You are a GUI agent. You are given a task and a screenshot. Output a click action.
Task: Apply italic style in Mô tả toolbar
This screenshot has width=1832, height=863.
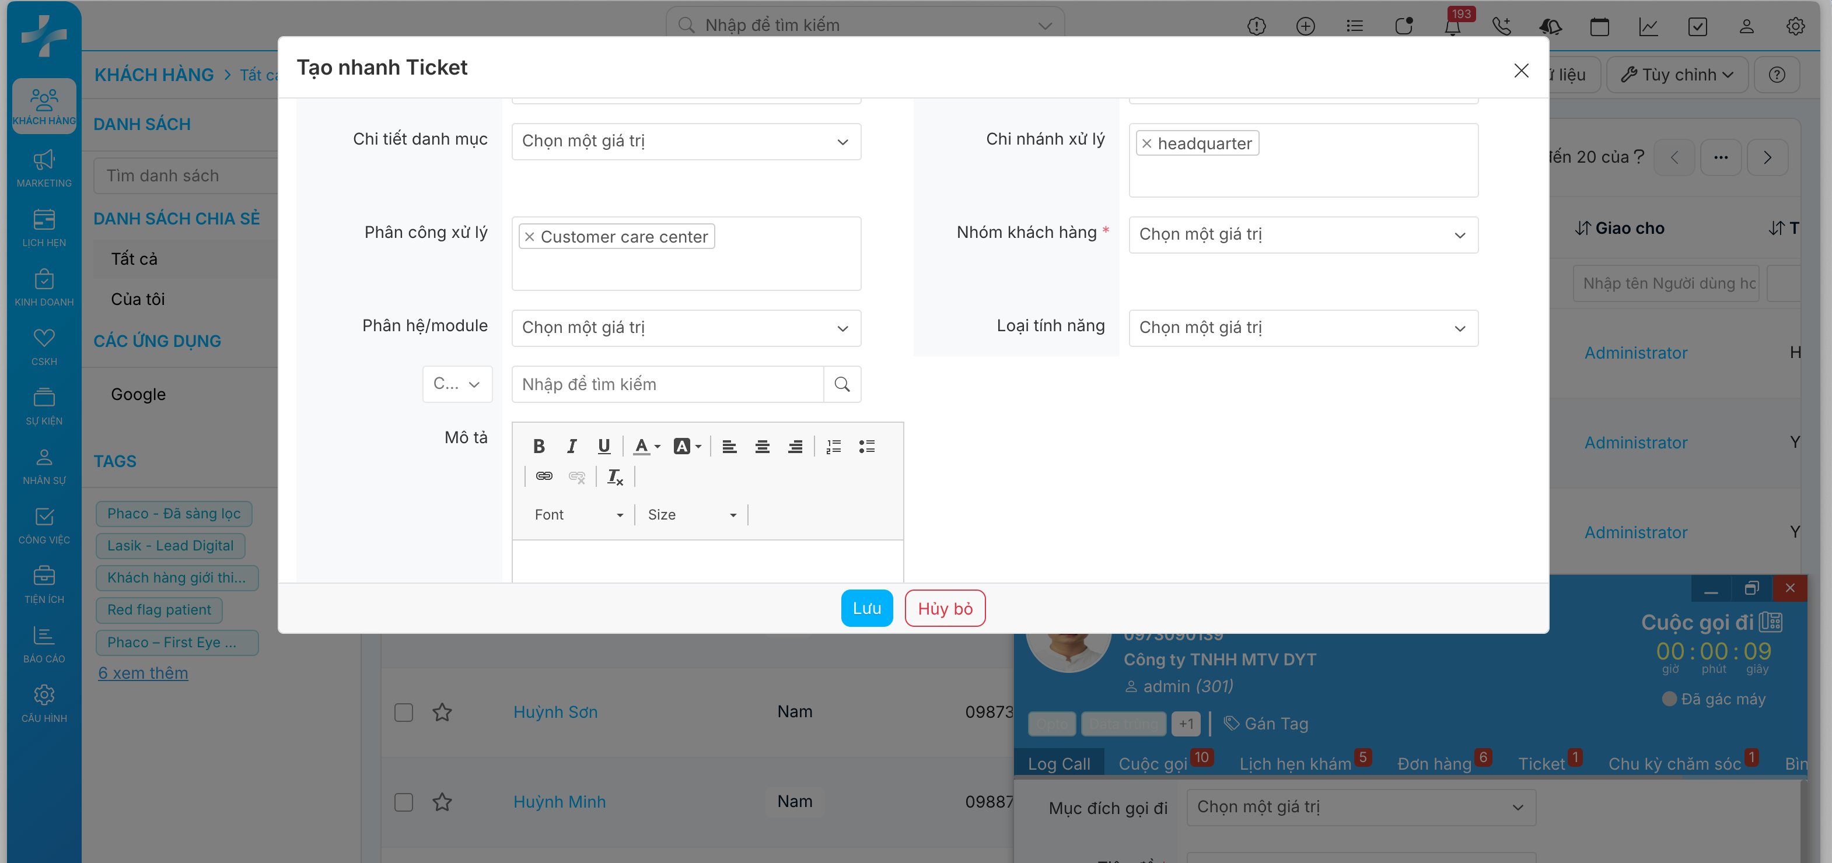(571, 447)
